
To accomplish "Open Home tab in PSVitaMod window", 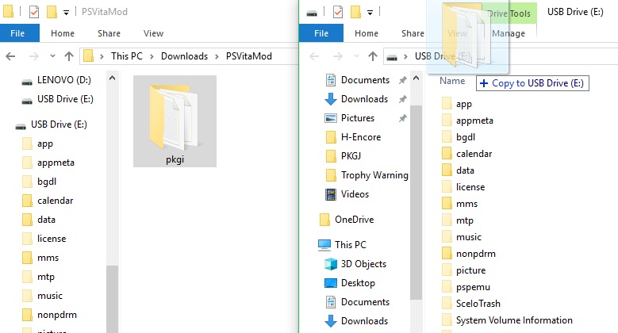I will 62,33.
